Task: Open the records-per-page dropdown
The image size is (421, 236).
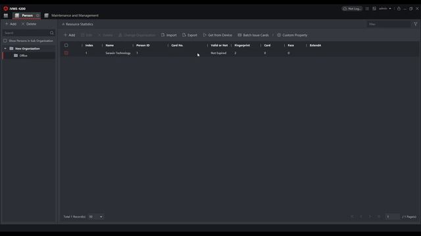Action: pos(95,217)
